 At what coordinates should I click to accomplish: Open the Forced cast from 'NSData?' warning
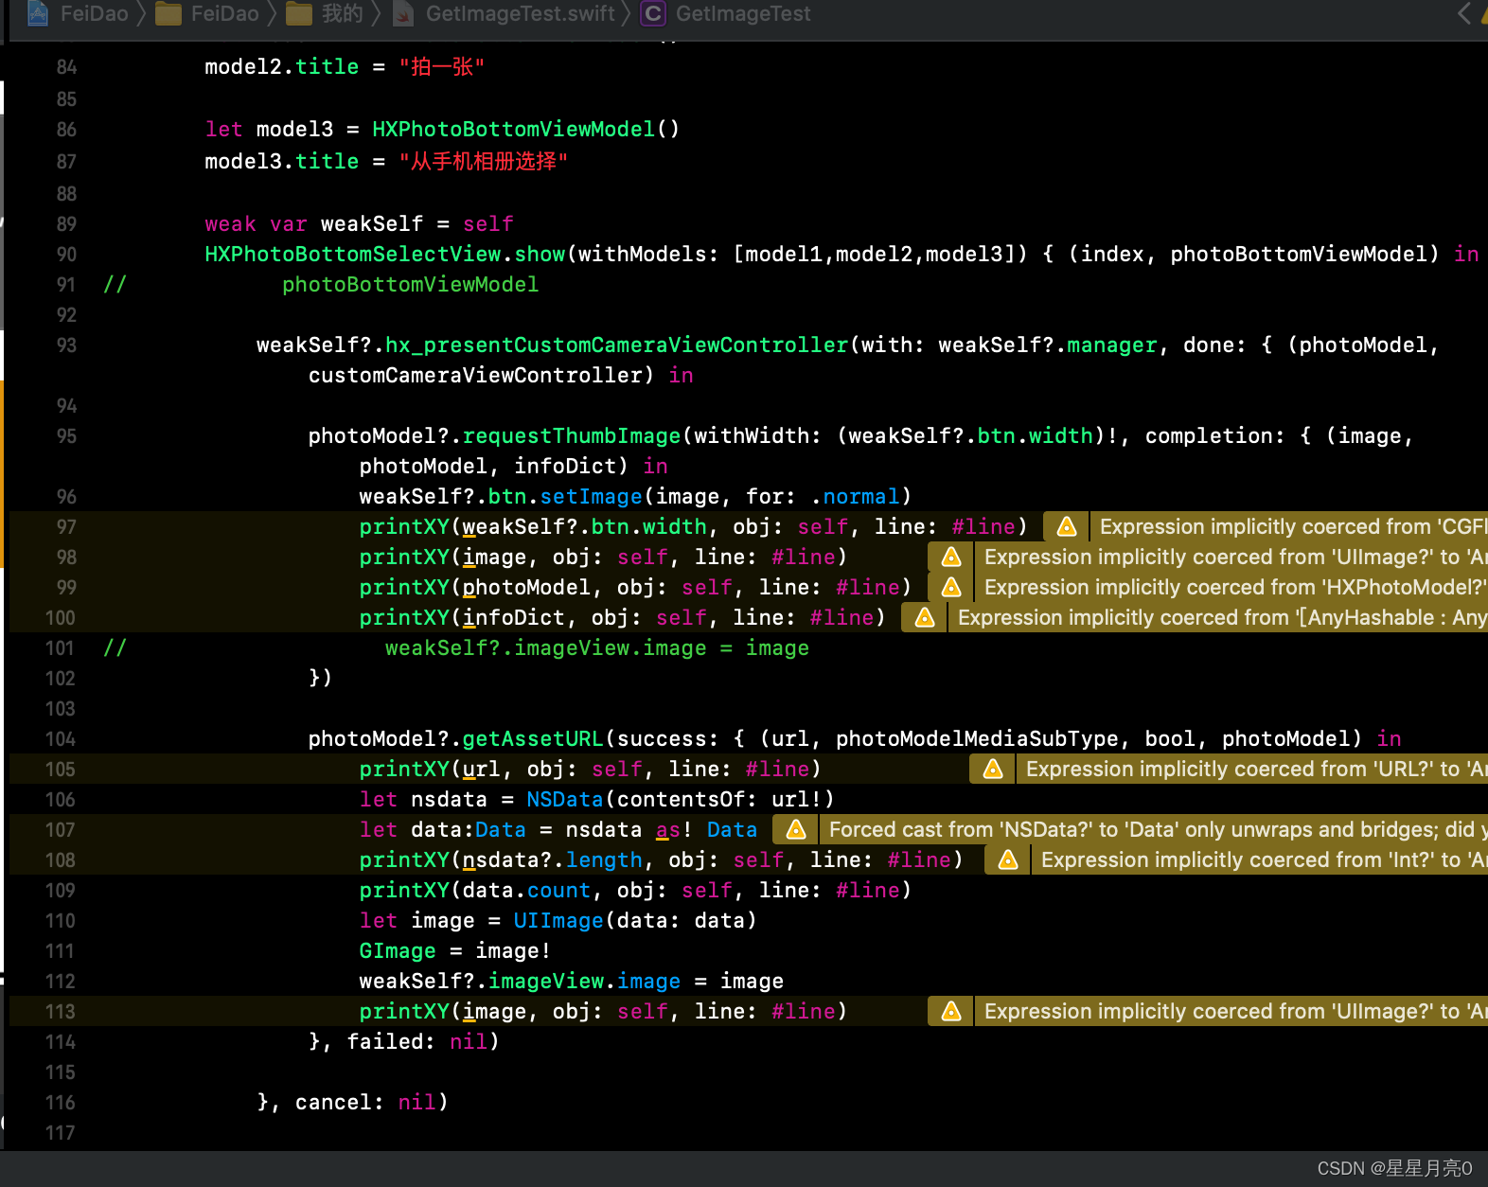1154,829
